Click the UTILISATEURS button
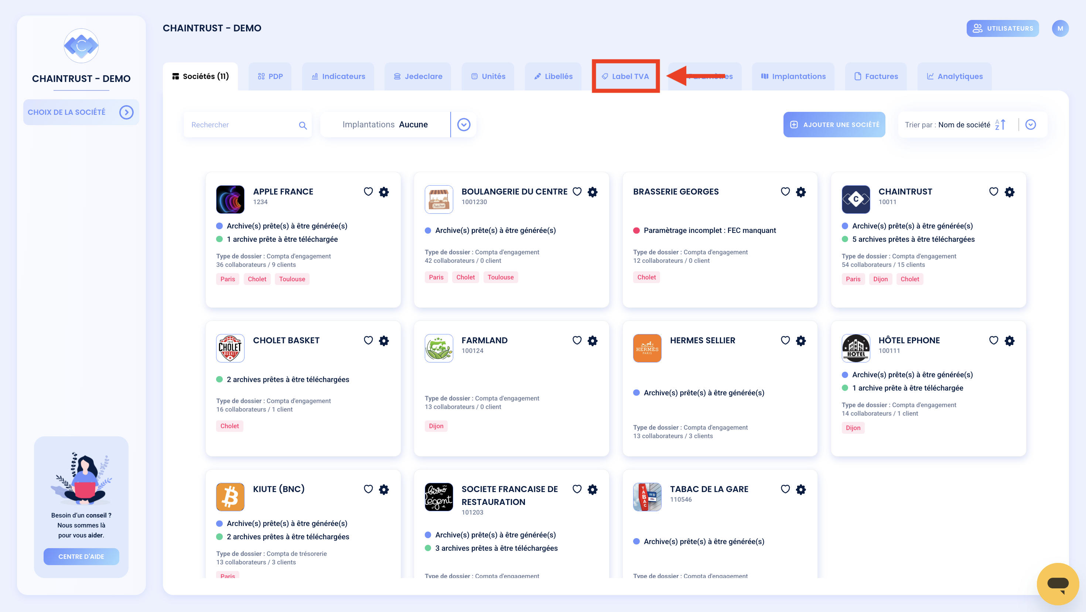Image resolution: width=1086 pixels, height=612 pixels. click(x=1003, y=29)
